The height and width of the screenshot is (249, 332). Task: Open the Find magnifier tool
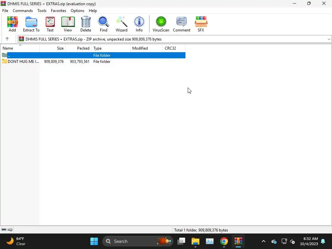click(x=103, y=24)
